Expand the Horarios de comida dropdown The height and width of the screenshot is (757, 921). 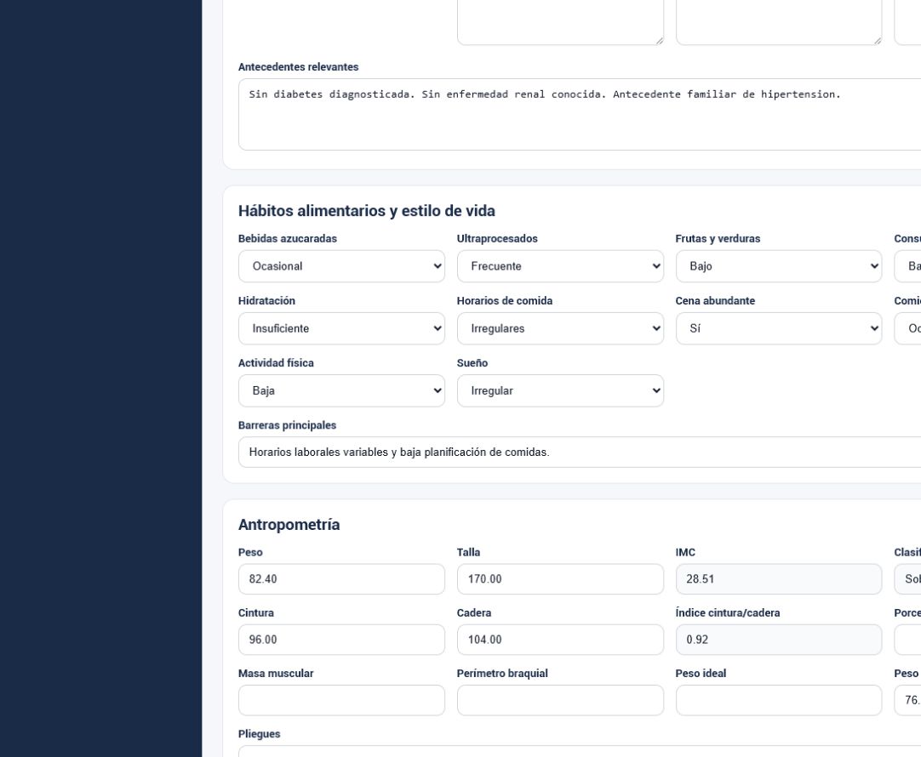click(x=560, y=328)
